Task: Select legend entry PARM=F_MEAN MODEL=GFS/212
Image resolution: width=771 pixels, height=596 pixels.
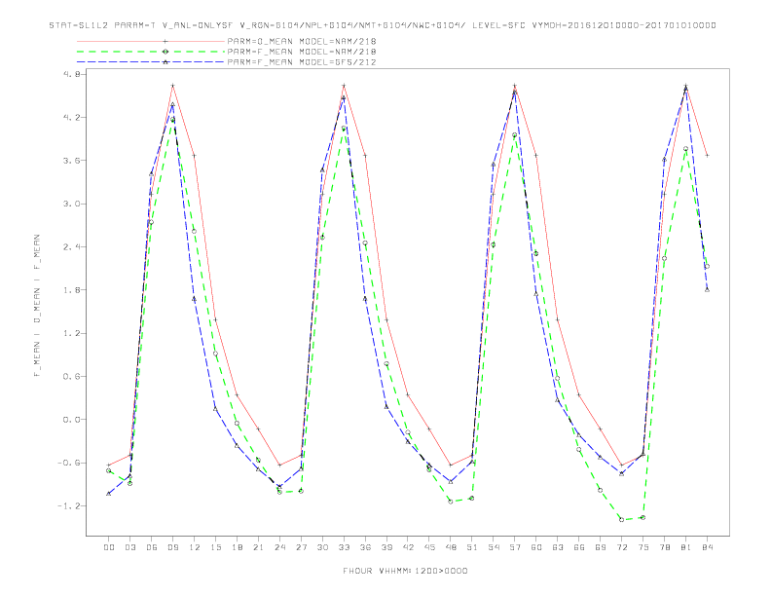Action: tap(302, 62)
